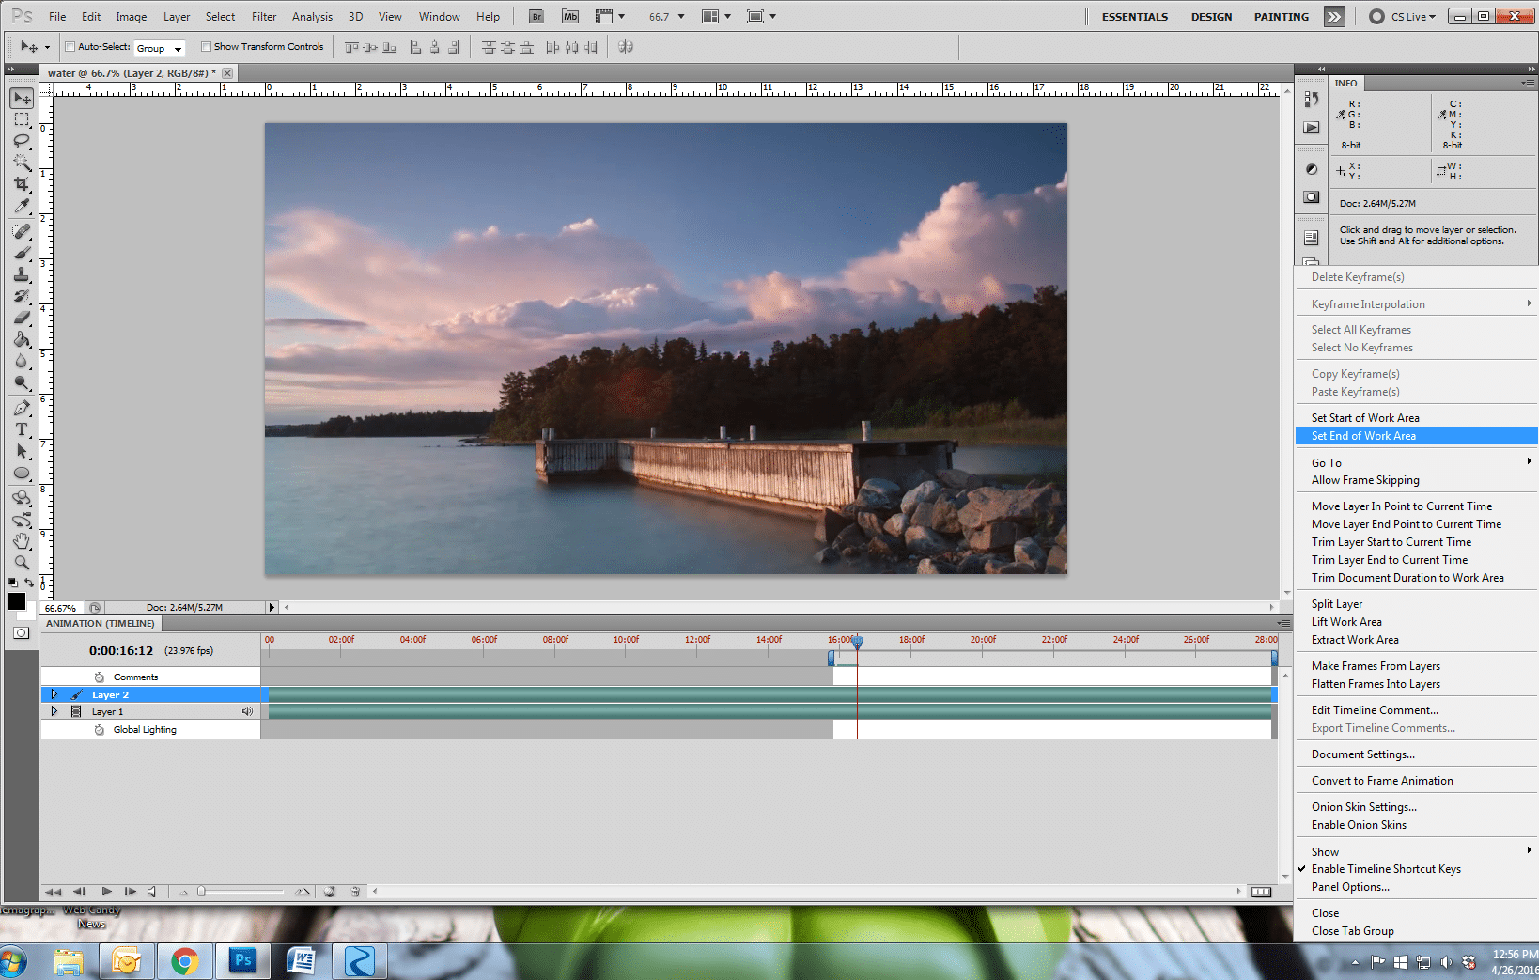
Task: Switch to the DESIGN workspace
Action: [1211, 17]
